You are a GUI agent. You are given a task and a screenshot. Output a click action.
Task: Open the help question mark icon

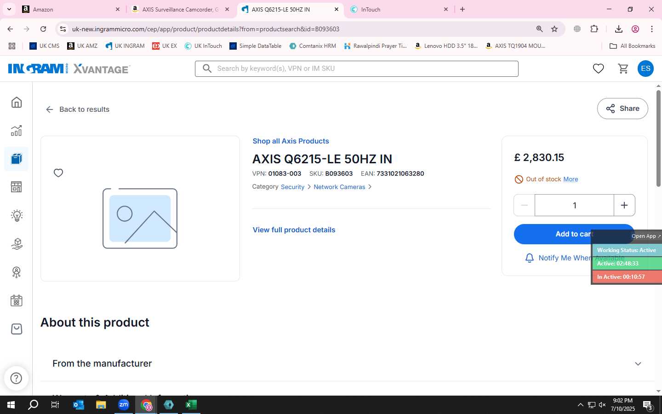(16, 378)
